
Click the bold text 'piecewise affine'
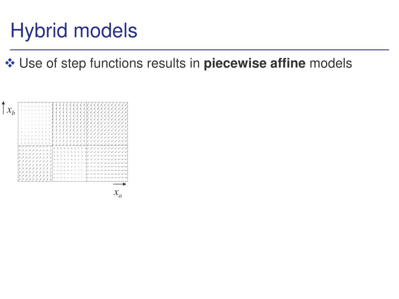coord(254,63)
